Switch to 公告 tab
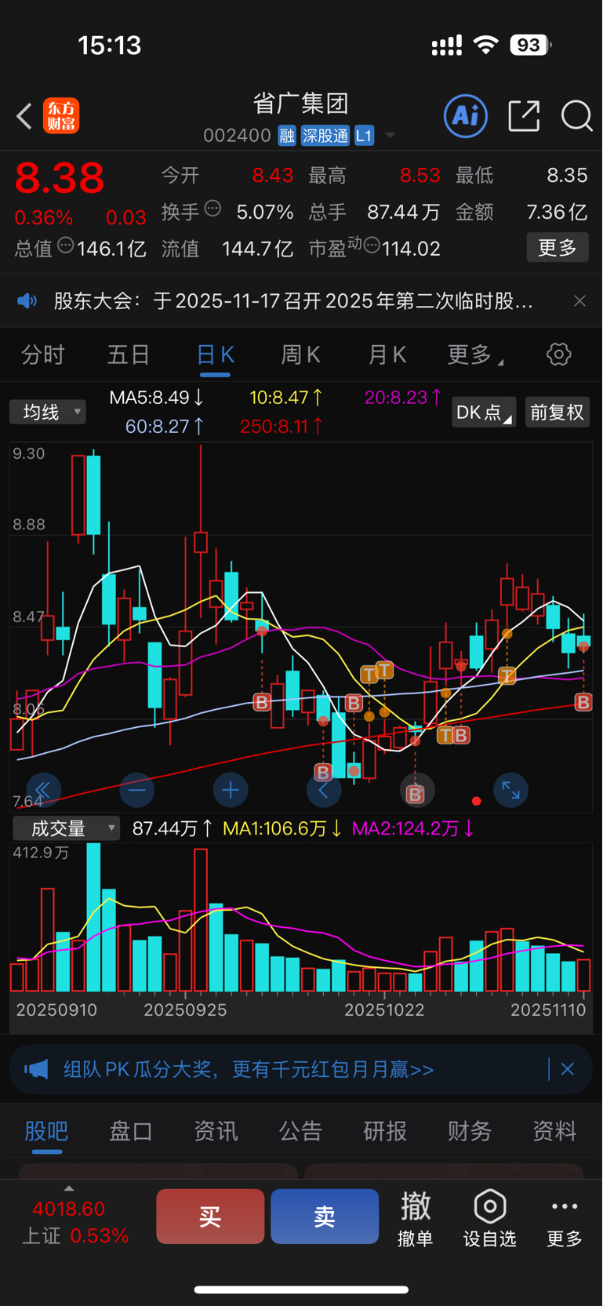The height and width of the screenshot is (1306, 603). tap(300, 1131)
